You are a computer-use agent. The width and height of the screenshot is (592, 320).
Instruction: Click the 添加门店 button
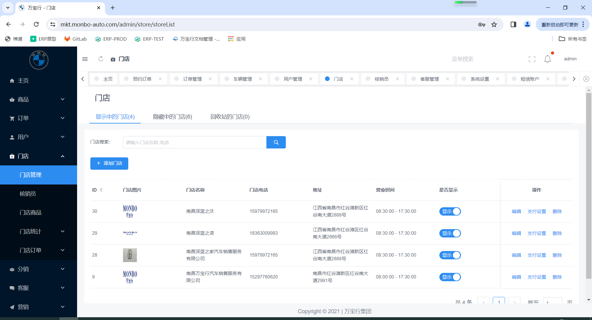tap(109, 163)
